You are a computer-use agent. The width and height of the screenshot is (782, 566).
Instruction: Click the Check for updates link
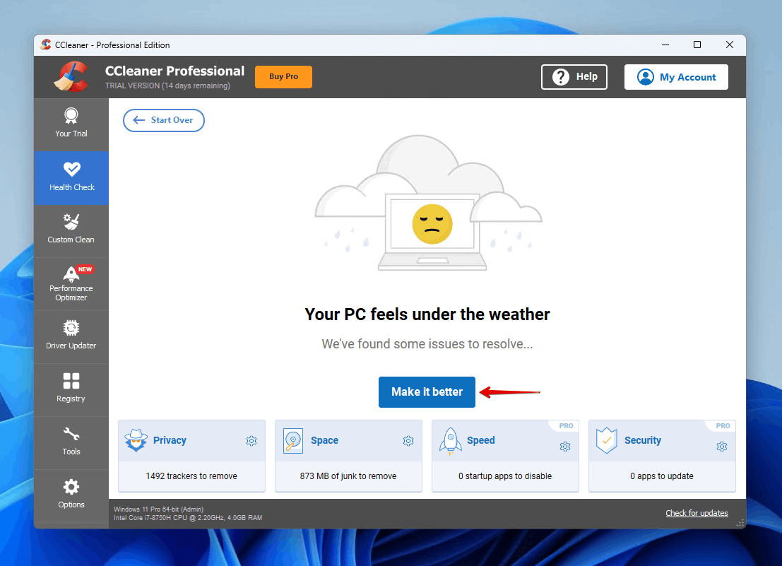(697, 513)
